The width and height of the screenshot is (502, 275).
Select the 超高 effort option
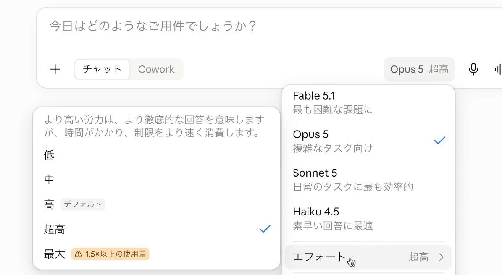pyautogui.click(x=157, y=229)
